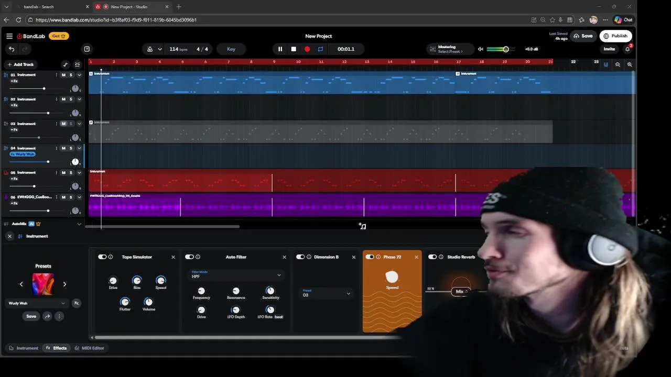671x377 pixels.
Task: Show Auto Filter info
Action: coord(198,257)
